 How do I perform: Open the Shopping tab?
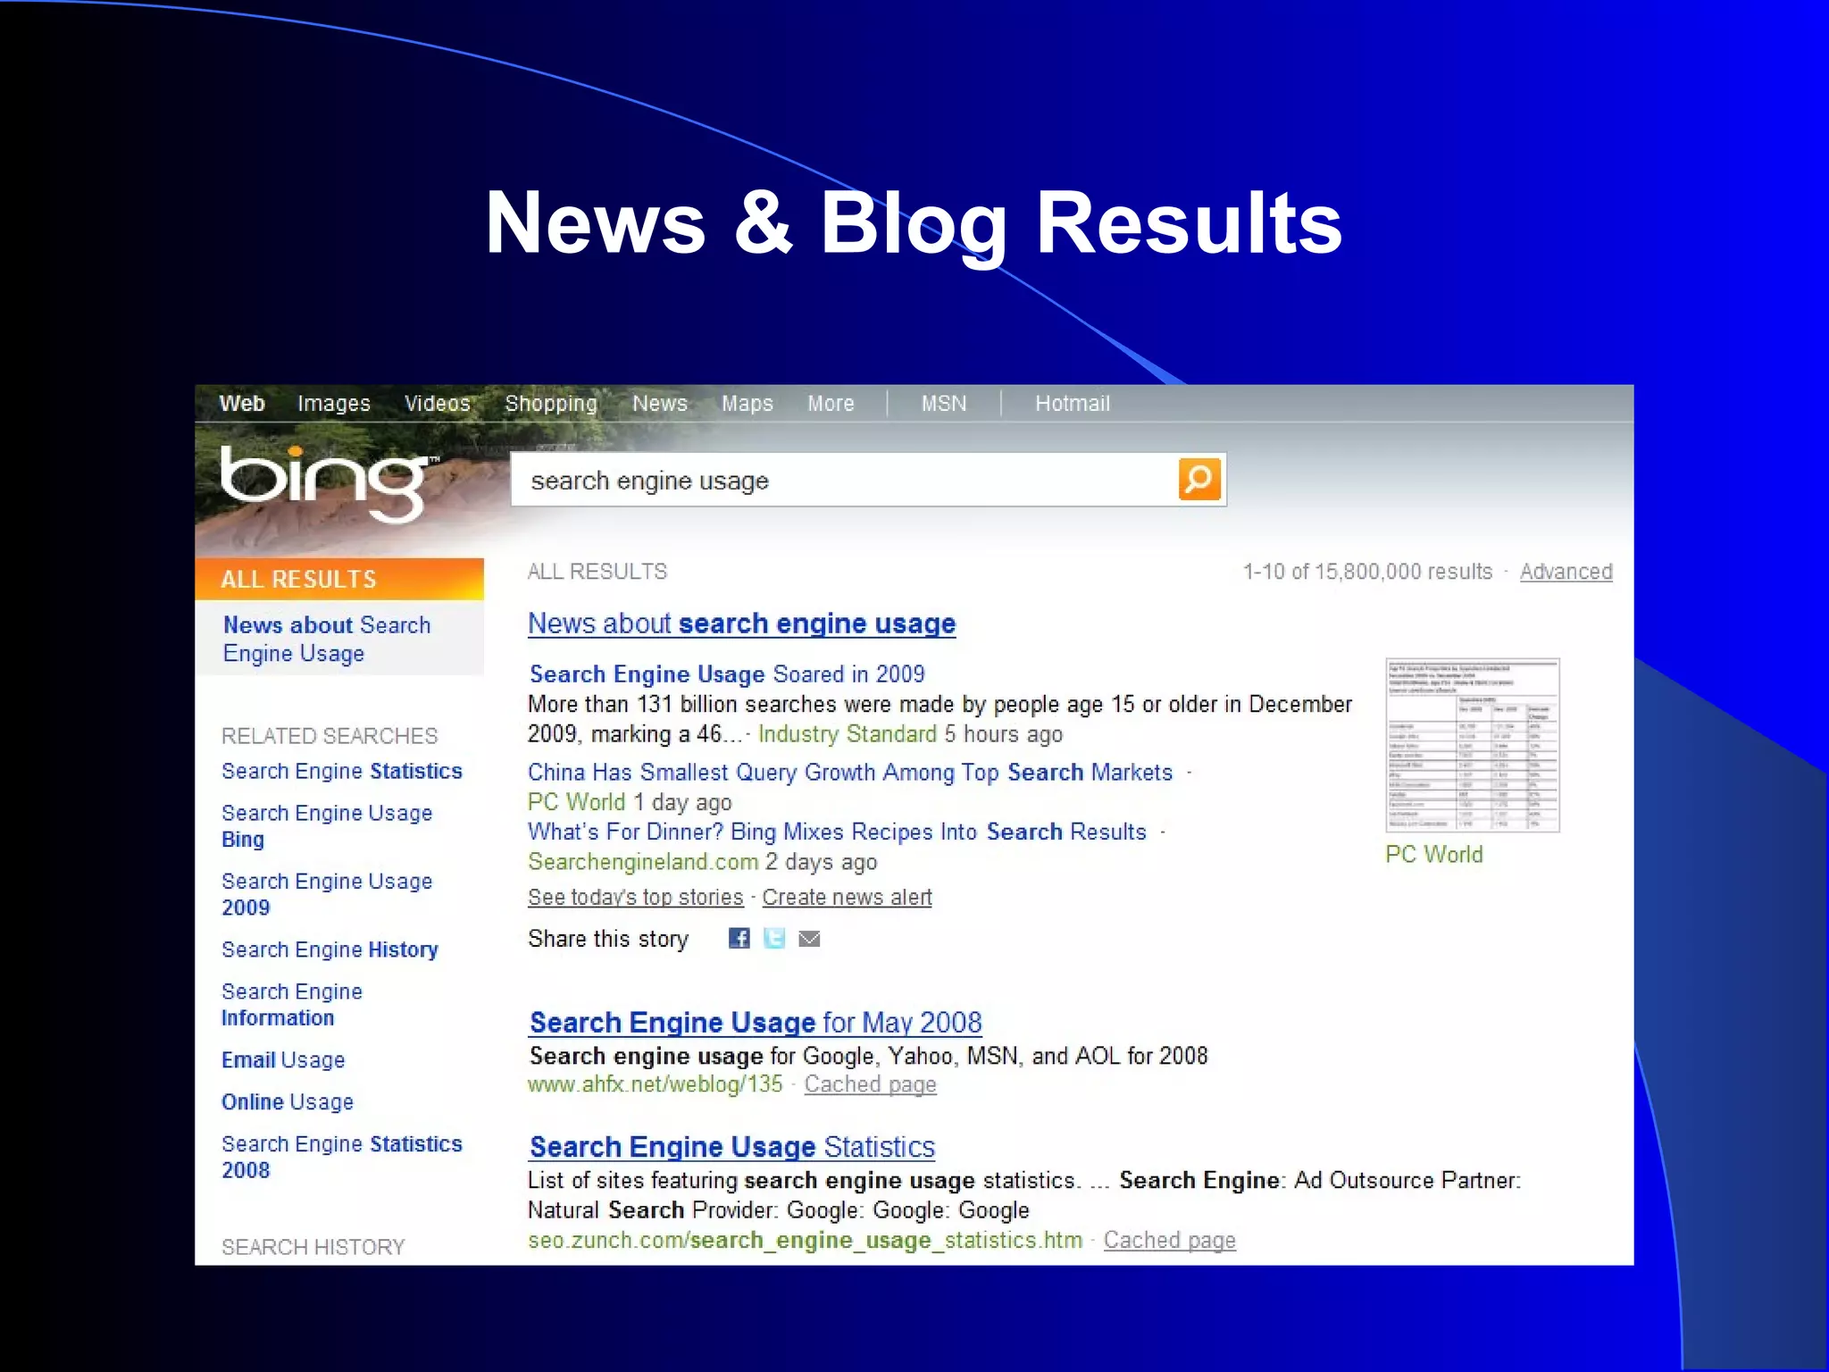[551, 404]
